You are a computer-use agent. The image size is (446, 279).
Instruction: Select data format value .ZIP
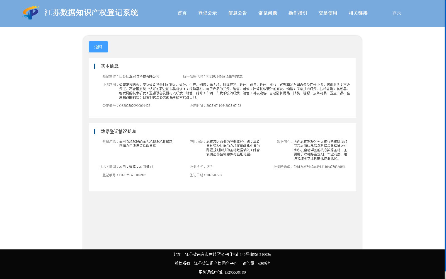[x=209, y=167]
